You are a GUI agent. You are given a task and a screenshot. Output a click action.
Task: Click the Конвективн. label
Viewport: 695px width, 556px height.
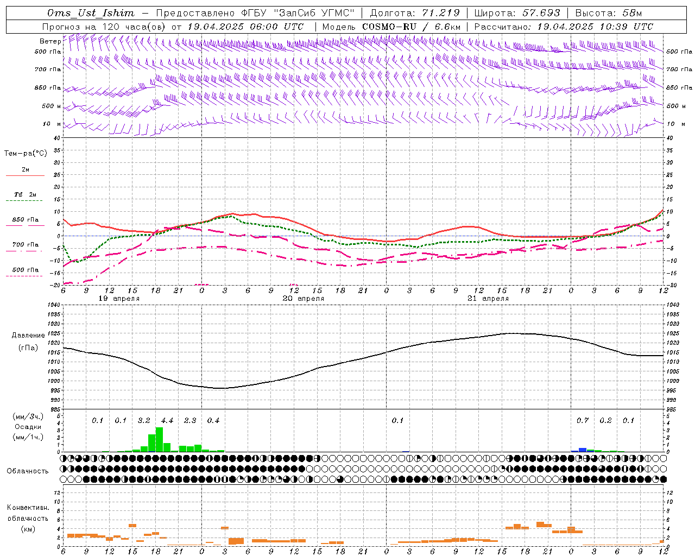[28, 508]
